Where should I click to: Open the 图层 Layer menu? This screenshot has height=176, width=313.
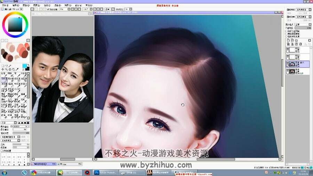click(37, 5)
